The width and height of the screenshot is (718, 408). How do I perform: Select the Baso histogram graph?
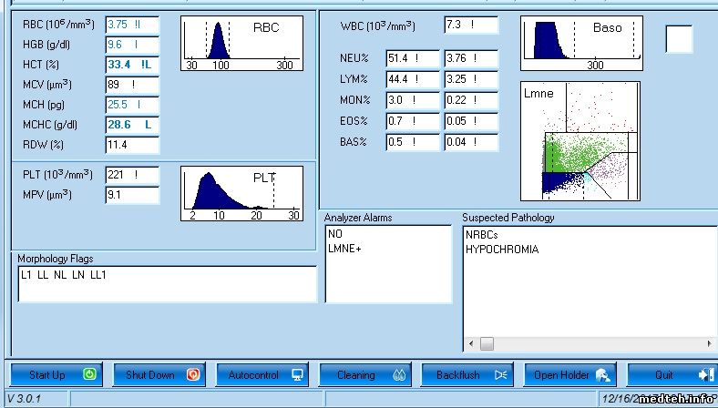tap(580, 44)
